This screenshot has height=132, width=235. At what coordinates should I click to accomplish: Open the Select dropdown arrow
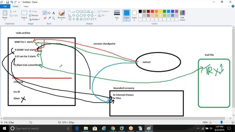[24, 20]
